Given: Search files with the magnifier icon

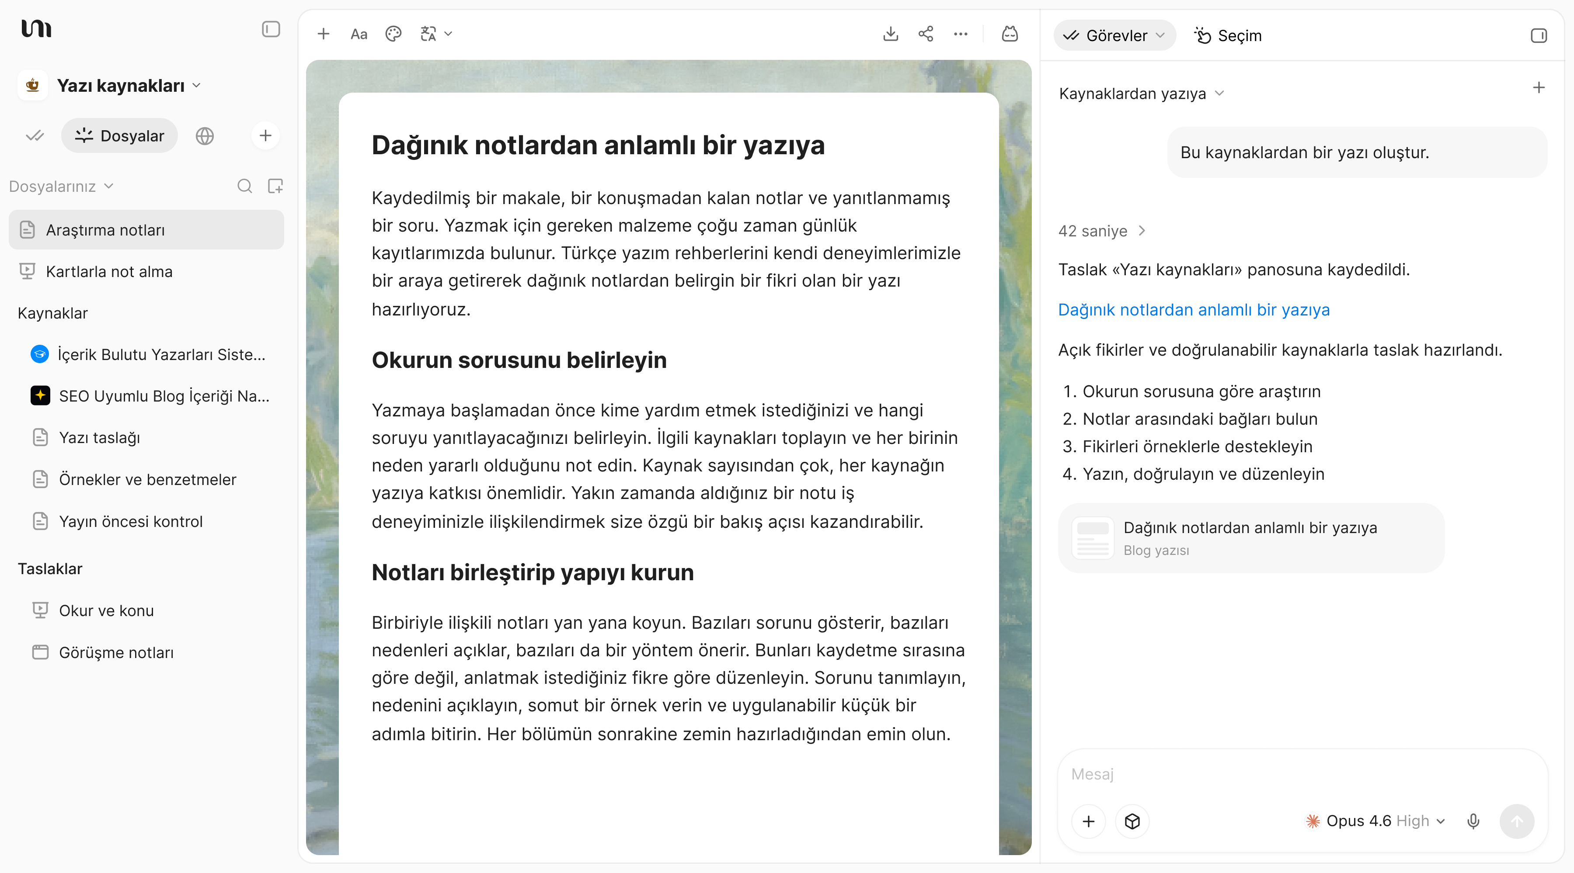Looking at the screenshot, I should tap(244, 186).
